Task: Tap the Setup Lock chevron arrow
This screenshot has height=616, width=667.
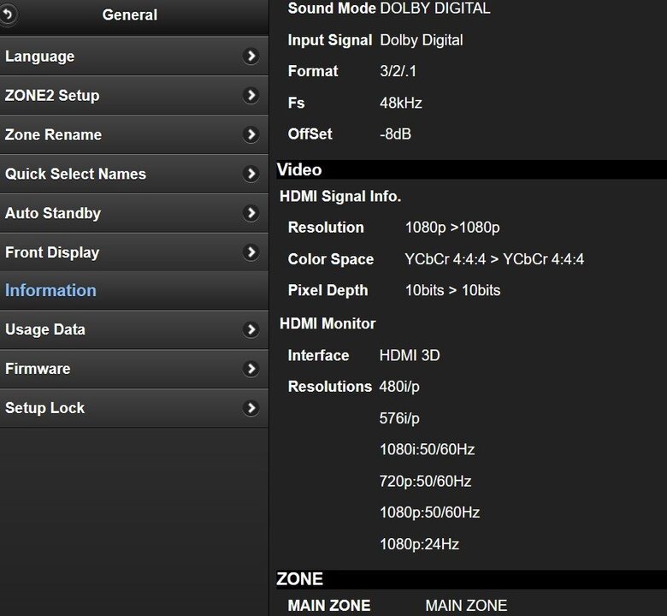Action: point(251,407)
